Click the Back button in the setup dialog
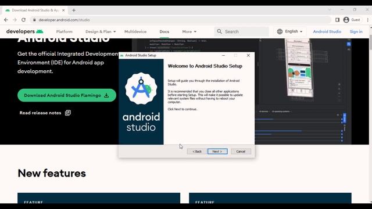This screenshot has width=372, height=209. 197,152
